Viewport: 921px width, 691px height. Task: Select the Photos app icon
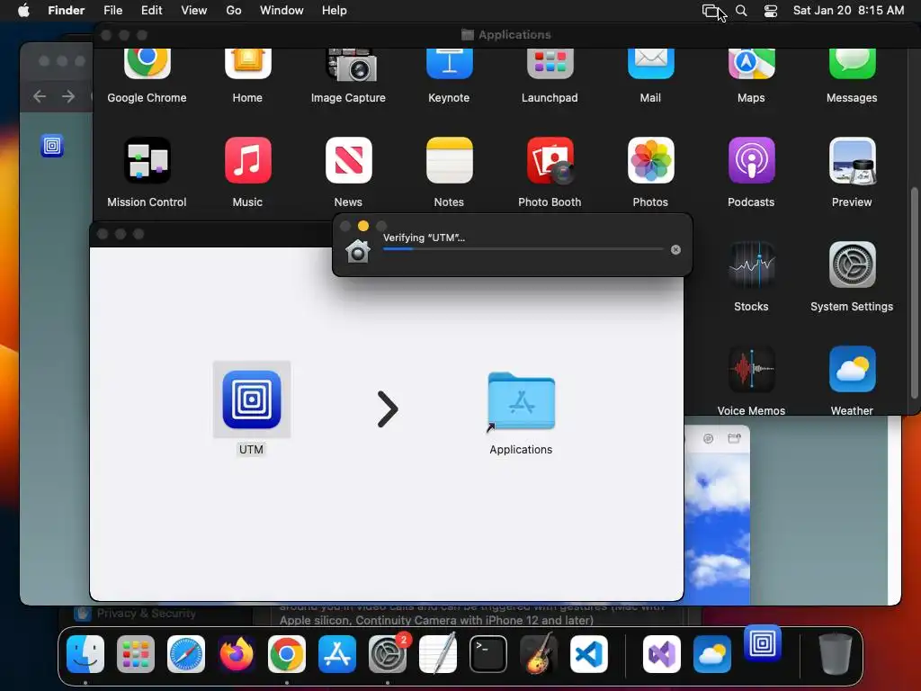pyautogui.click(x=650, y=160)
